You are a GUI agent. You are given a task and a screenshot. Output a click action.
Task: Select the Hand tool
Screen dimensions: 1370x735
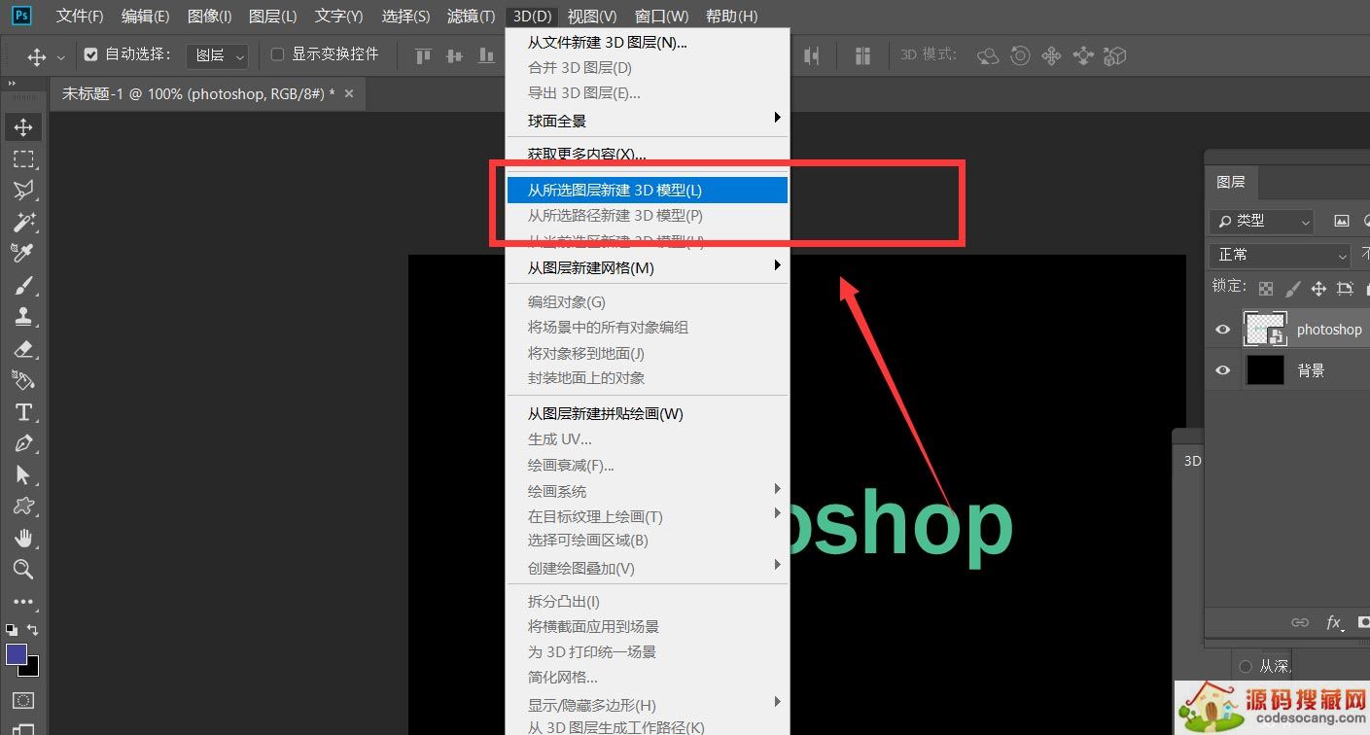point(23,538)
